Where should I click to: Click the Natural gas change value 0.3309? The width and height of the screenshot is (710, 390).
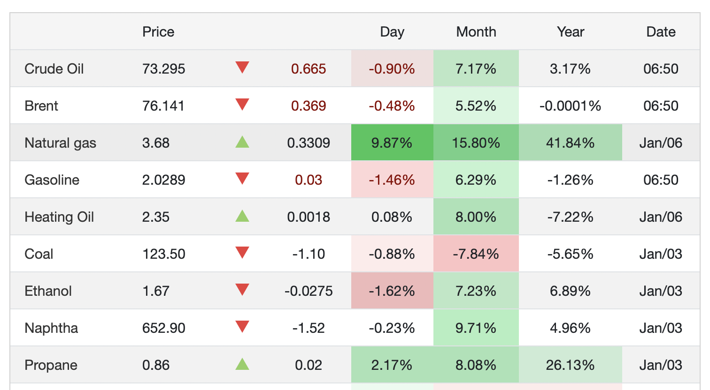tap(309, 143)
